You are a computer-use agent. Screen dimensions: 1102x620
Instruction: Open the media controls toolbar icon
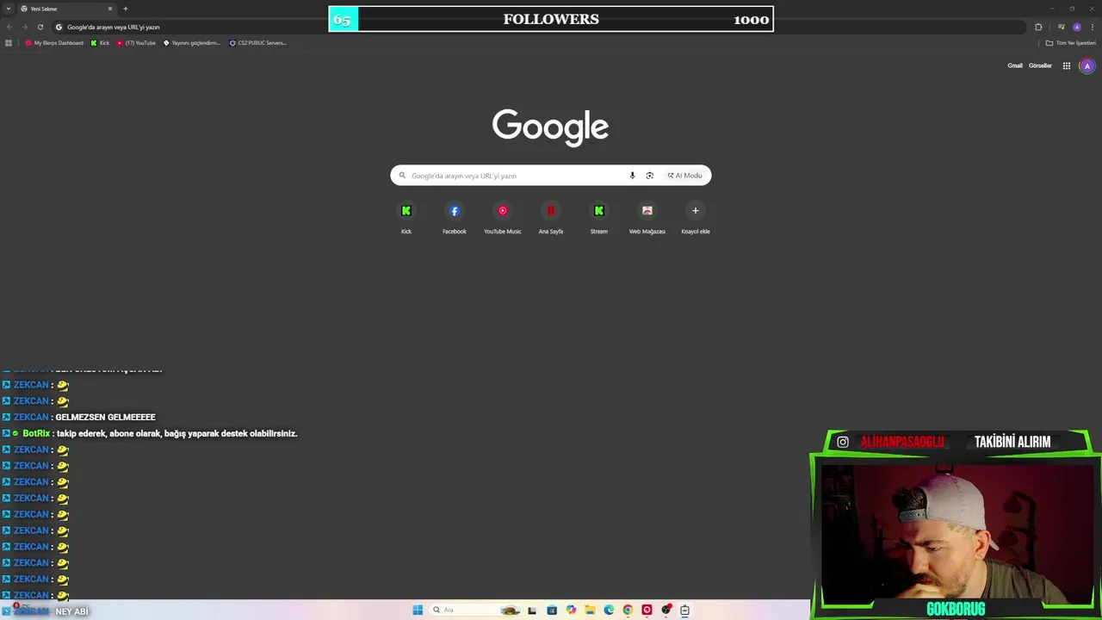click(1061, 27)
